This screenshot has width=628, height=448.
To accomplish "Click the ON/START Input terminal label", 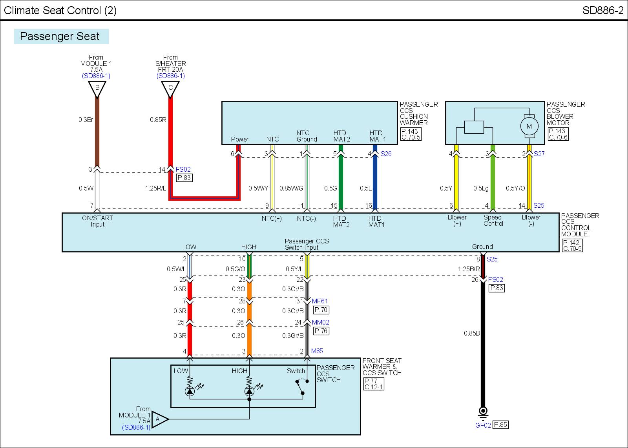I will (97, 221).
